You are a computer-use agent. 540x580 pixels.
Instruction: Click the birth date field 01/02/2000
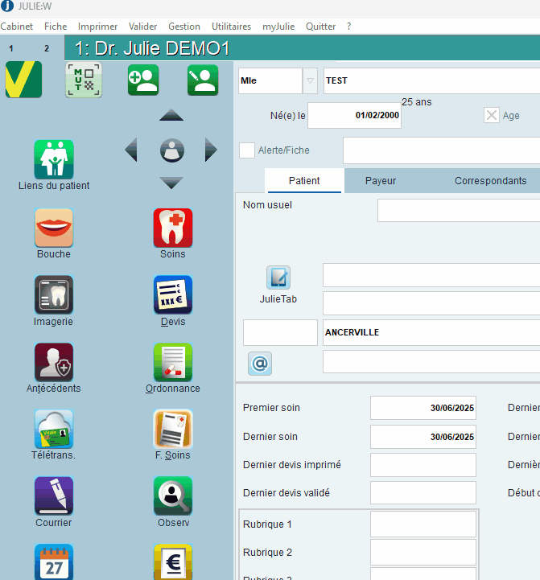[x=355, y=115]
